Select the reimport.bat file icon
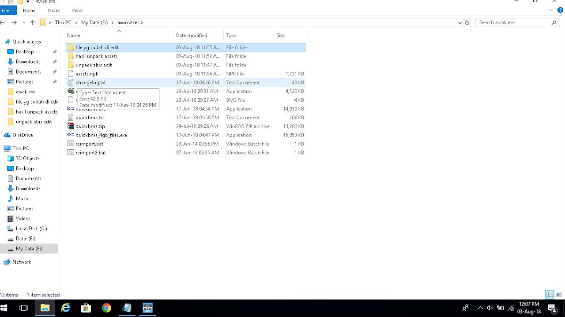The height and width of the screenshot is (317, 565). point(71,144)
